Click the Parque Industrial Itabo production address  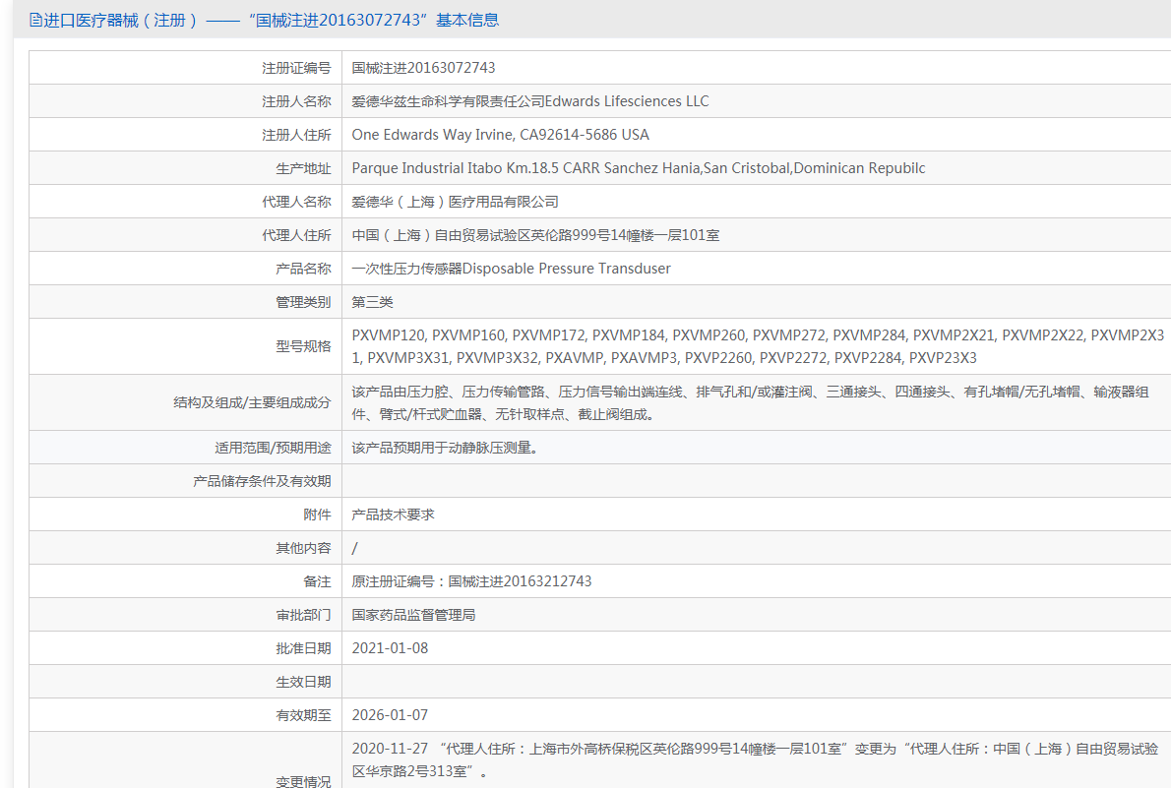point(638,168)
